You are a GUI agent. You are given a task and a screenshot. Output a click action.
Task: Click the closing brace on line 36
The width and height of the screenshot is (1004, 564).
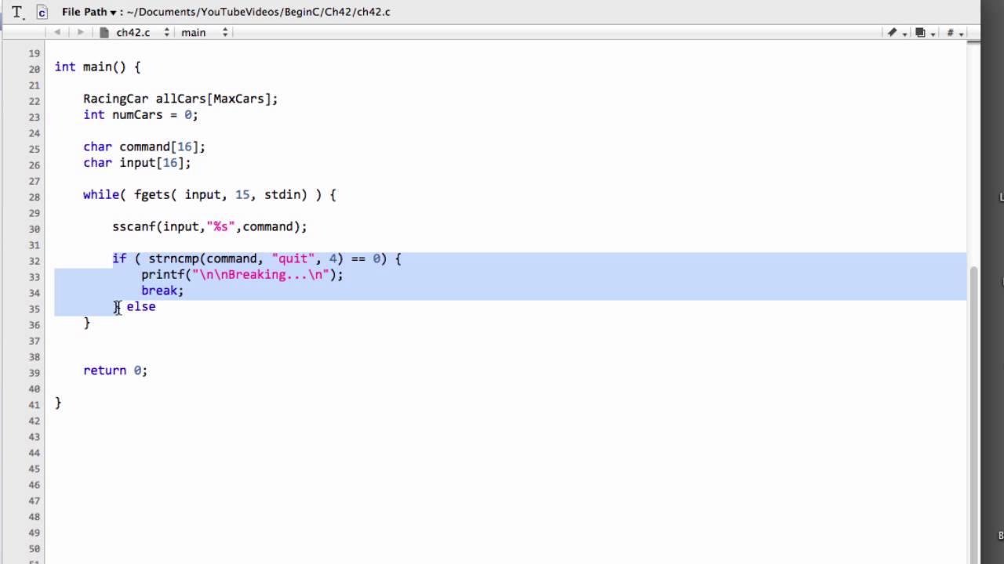(x=87, y=323)
